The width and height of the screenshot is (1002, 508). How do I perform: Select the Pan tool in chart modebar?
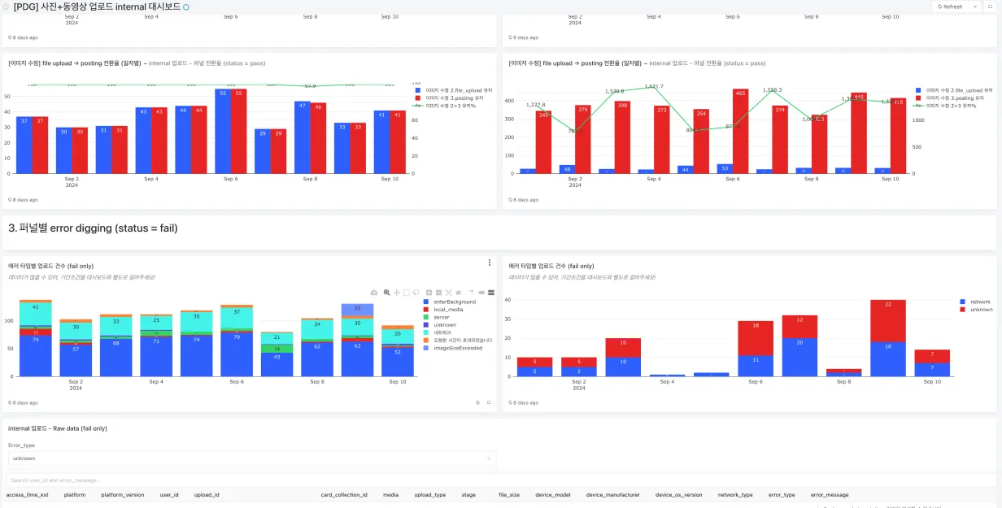coord(396,293)
